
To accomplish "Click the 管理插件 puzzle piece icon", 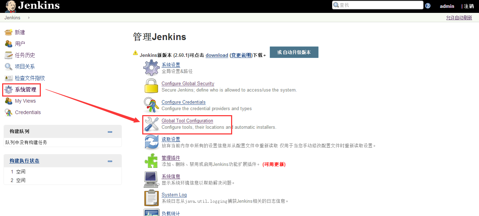I will (x=152, y=161).
